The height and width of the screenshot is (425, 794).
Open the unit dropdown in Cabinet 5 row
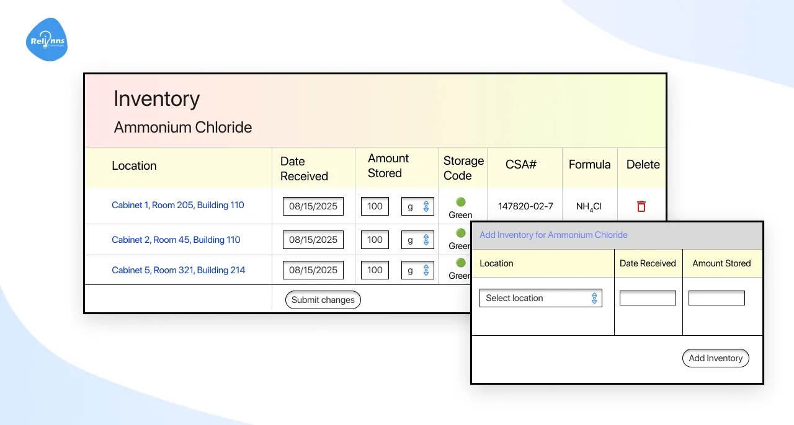417,269
